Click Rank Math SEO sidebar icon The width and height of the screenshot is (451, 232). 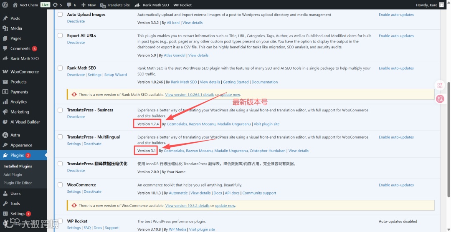5,58
